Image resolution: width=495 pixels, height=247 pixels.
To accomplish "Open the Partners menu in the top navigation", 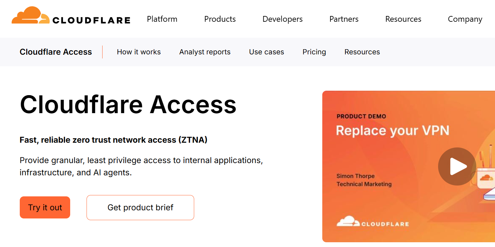I will [x=344, y=19].
